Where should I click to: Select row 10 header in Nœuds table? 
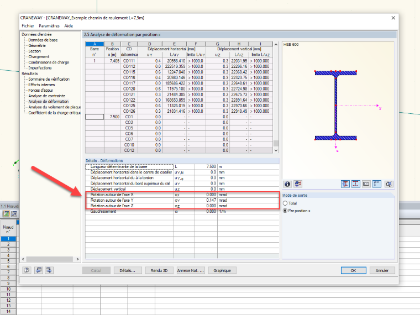[8, 289]
